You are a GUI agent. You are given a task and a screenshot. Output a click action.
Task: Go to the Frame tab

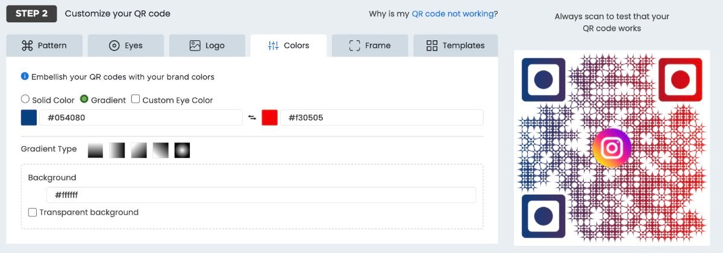pyautogui.click(x=369, y=46)
